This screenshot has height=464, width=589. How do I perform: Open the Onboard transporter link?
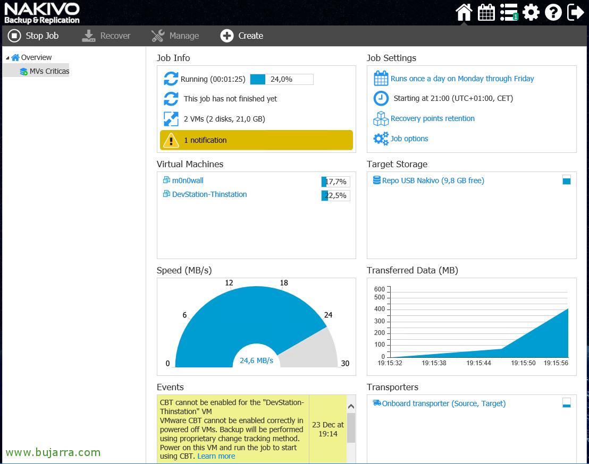[444, 403]
